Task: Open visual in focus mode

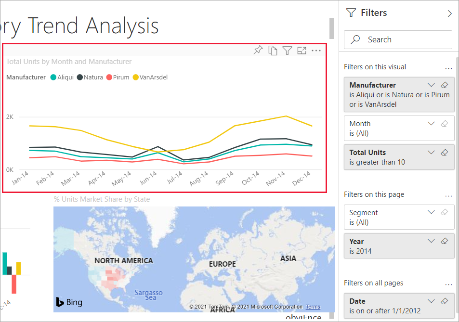Action: 302,51
